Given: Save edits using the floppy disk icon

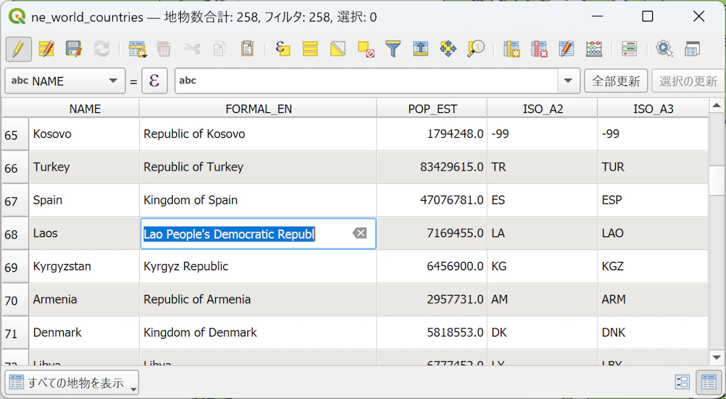Looking at the screenshot, I should [x=74, y=48].
